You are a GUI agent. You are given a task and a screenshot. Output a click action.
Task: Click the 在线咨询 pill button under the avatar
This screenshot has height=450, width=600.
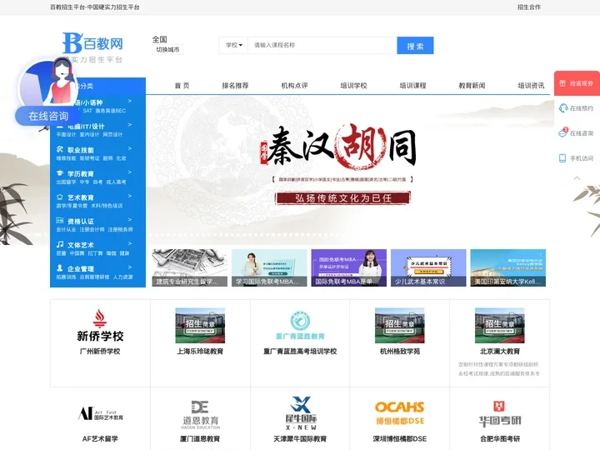click(47, 116)
